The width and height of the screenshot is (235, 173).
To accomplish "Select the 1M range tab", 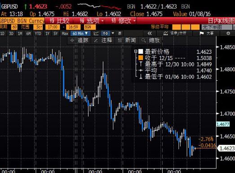I will pos(20,33).
